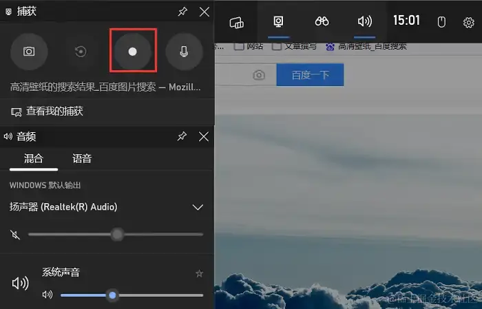Toggle the audio widget in Game Bar
Image resolution: width=482 pixels, height=309 pixels.
(365, 21)
